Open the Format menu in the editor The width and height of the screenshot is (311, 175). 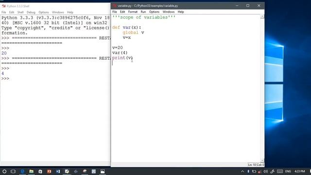(x=133, y=12)
